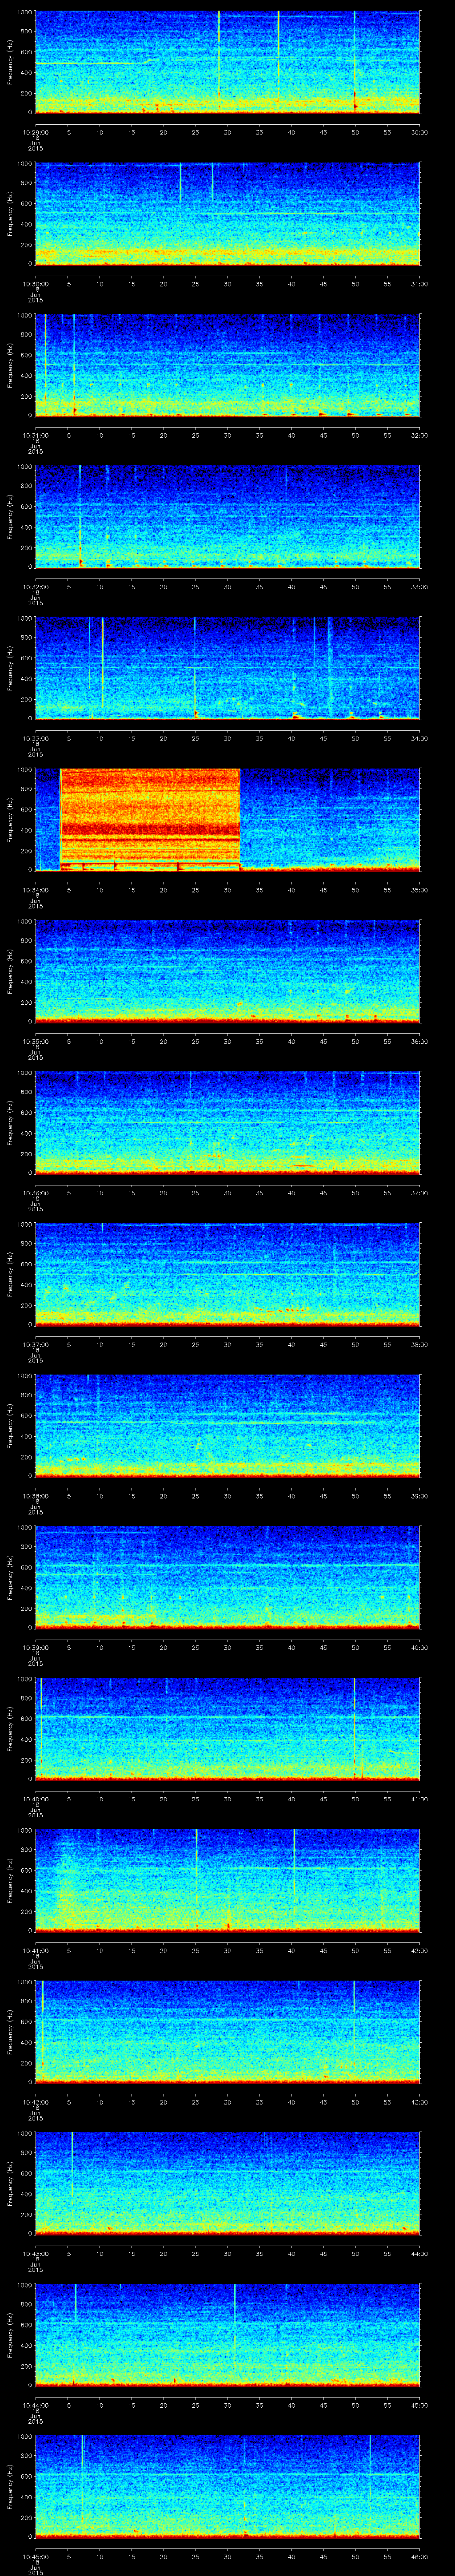The height and width of the screenshot is (2576, 455).
Task: Click the 10:30:00 start time label
Action: [35, 284]
